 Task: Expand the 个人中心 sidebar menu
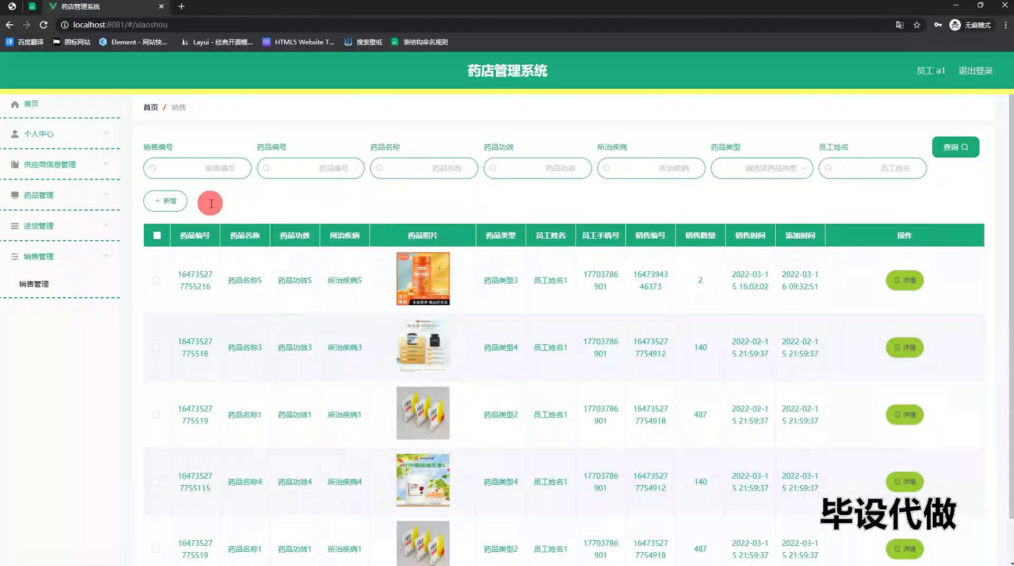point(60,134)
